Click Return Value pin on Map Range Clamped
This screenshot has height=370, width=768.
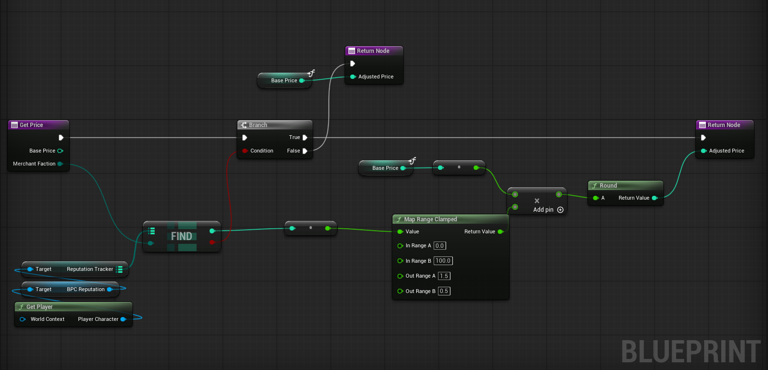point(501,231)
